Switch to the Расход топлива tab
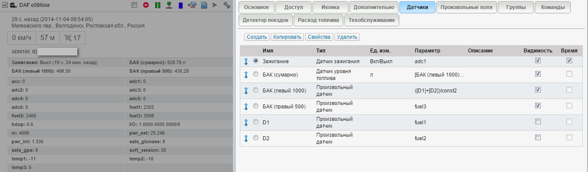This screenshot has width=588, height=172. coord(318,20)
